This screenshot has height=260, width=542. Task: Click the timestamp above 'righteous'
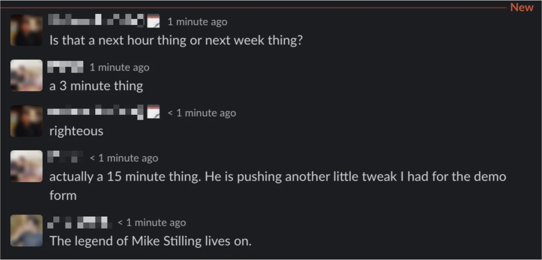[202, 113]
